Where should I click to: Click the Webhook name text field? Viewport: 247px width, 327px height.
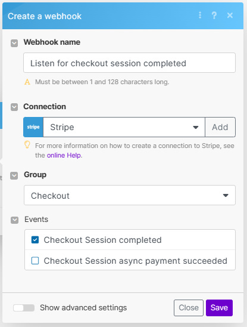129,63
